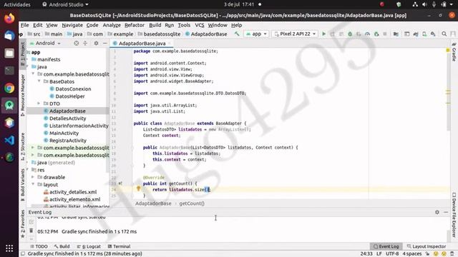This screenshot has height=257, width=458.
Task: Show applications grid in dock
Action: point(9,248)
